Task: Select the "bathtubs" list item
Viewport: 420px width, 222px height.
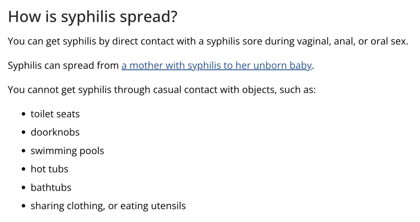Action: pos(51,187)
